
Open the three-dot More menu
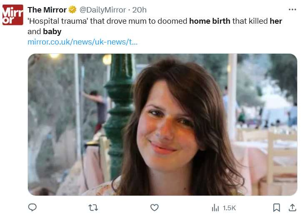tap(292, 10)
